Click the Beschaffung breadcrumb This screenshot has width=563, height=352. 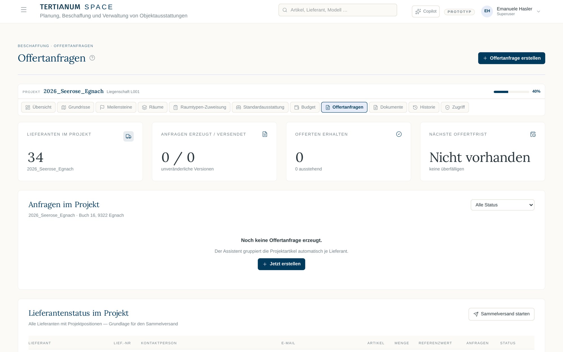[33, 46]
